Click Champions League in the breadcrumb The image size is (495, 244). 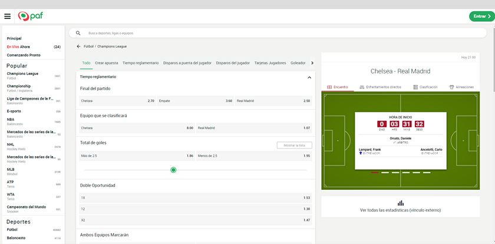click(112, 47)
